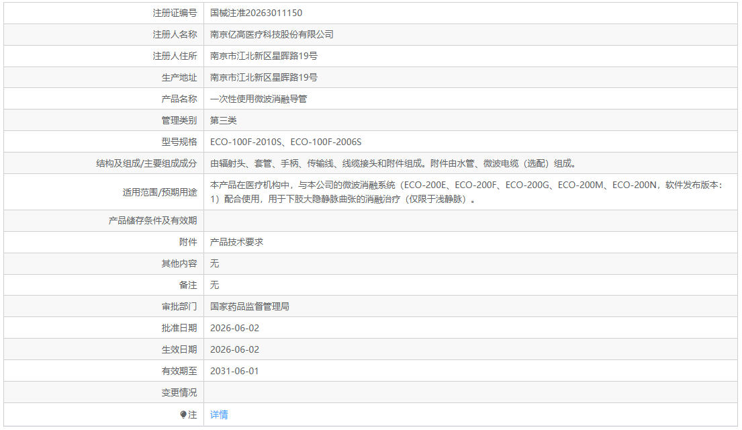Click model spec ECO-100F-2010S、ECO-100F-2006S
The width and height of the screenshot is (742, 430).
coord(285,142)
